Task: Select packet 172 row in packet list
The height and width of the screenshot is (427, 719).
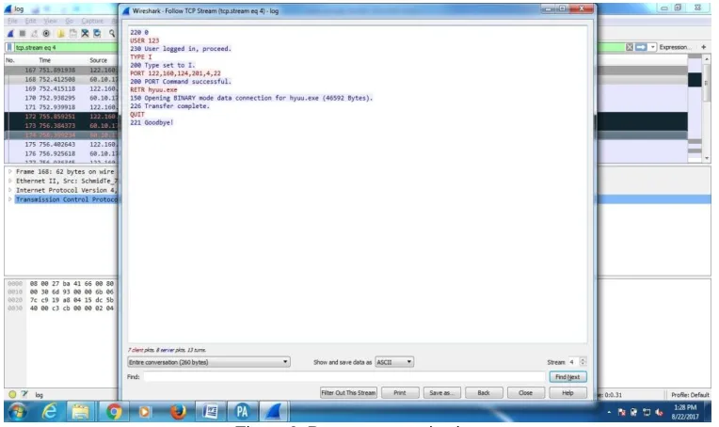Action: tap(61, 117)
